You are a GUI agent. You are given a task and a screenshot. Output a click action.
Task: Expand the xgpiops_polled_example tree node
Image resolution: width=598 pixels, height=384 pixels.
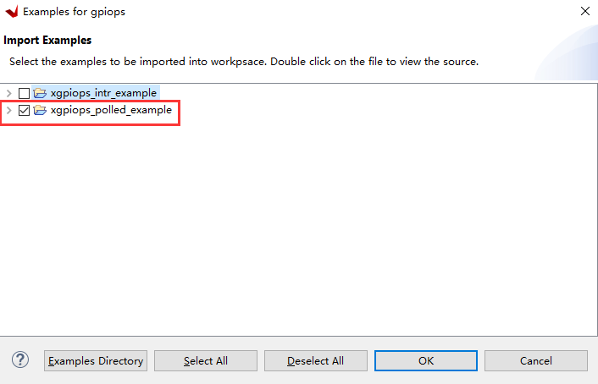9,111
